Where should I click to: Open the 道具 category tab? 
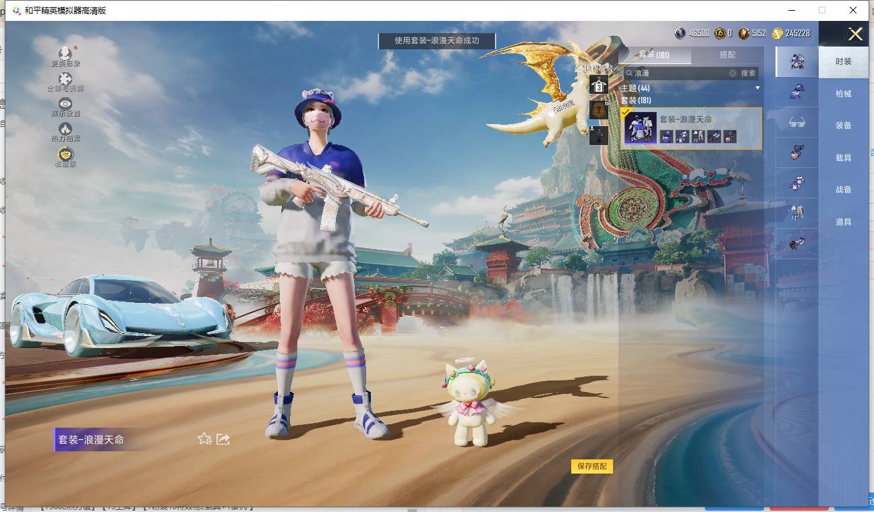(844, 222)
